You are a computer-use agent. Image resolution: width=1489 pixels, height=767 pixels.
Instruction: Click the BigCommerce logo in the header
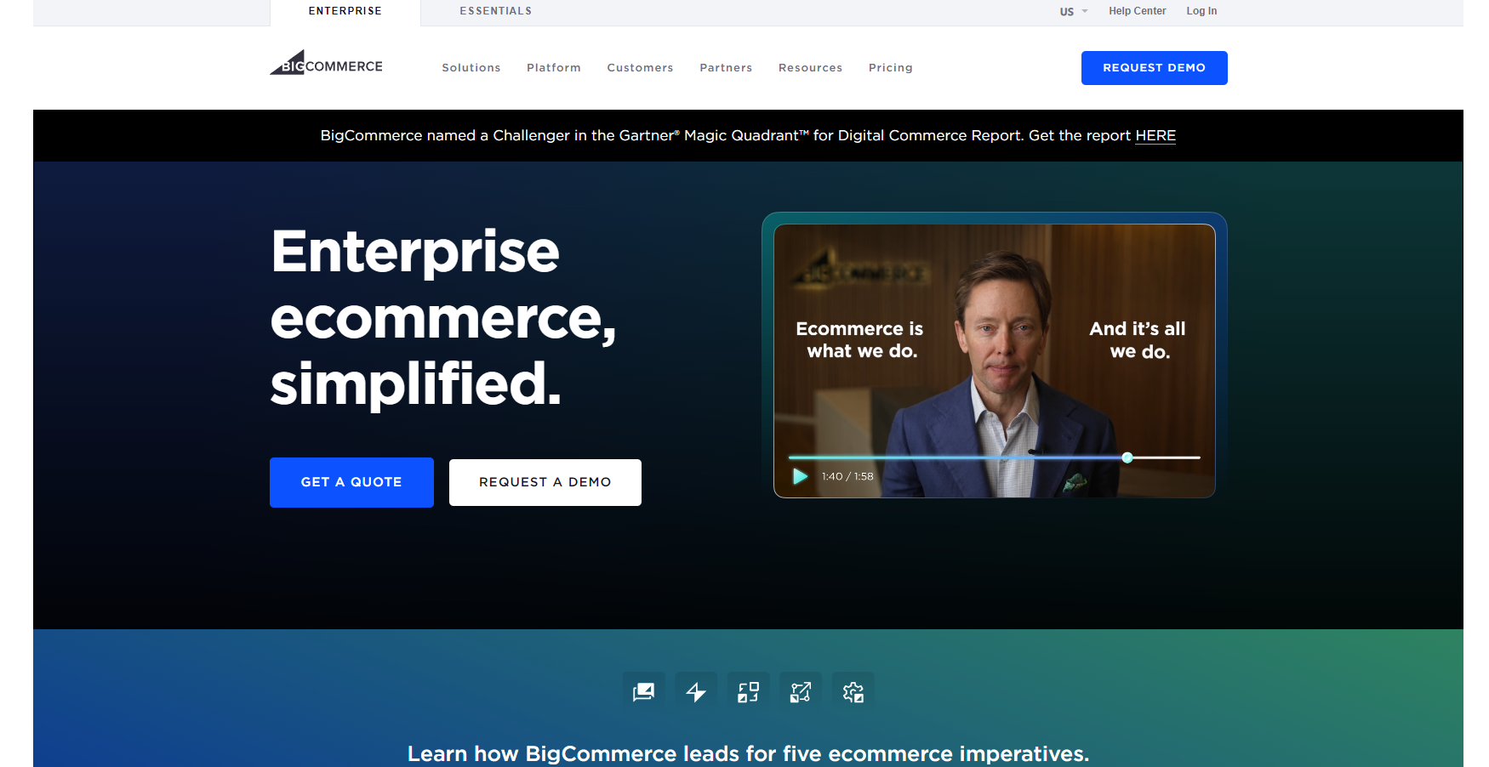[327, 63]
